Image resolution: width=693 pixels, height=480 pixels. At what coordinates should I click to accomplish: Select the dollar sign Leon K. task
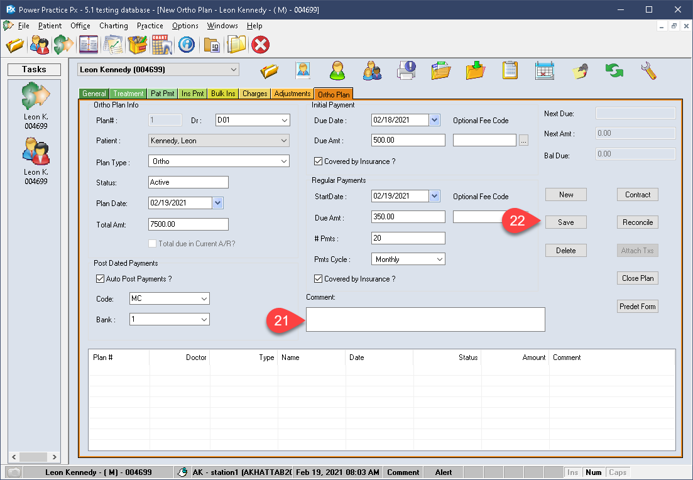coord(36,106)
